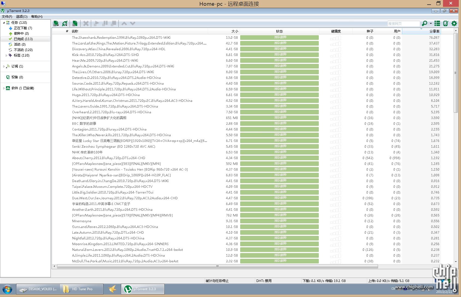Select the 活动 (0) filter
The height and width of the screenshot is (297, 461).
[x=20, y=44]
